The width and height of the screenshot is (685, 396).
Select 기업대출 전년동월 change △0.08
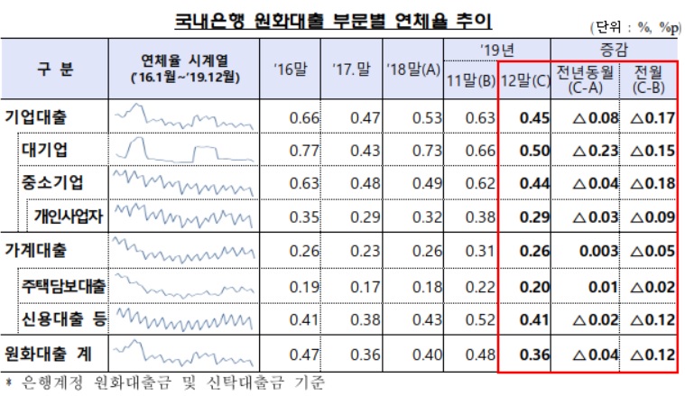coord(596,118)
